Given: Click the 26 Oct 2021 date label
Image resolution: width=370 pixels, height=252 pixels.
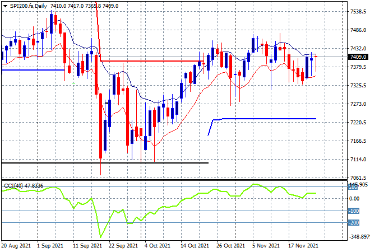Looking at the screenshot, I should [230, 246].
